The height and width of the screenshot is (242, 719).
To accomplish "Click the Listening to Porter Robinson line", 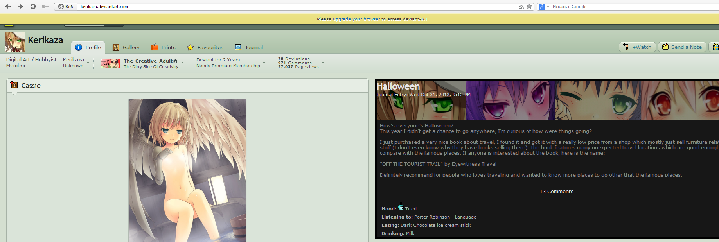I will coord(429,217).
